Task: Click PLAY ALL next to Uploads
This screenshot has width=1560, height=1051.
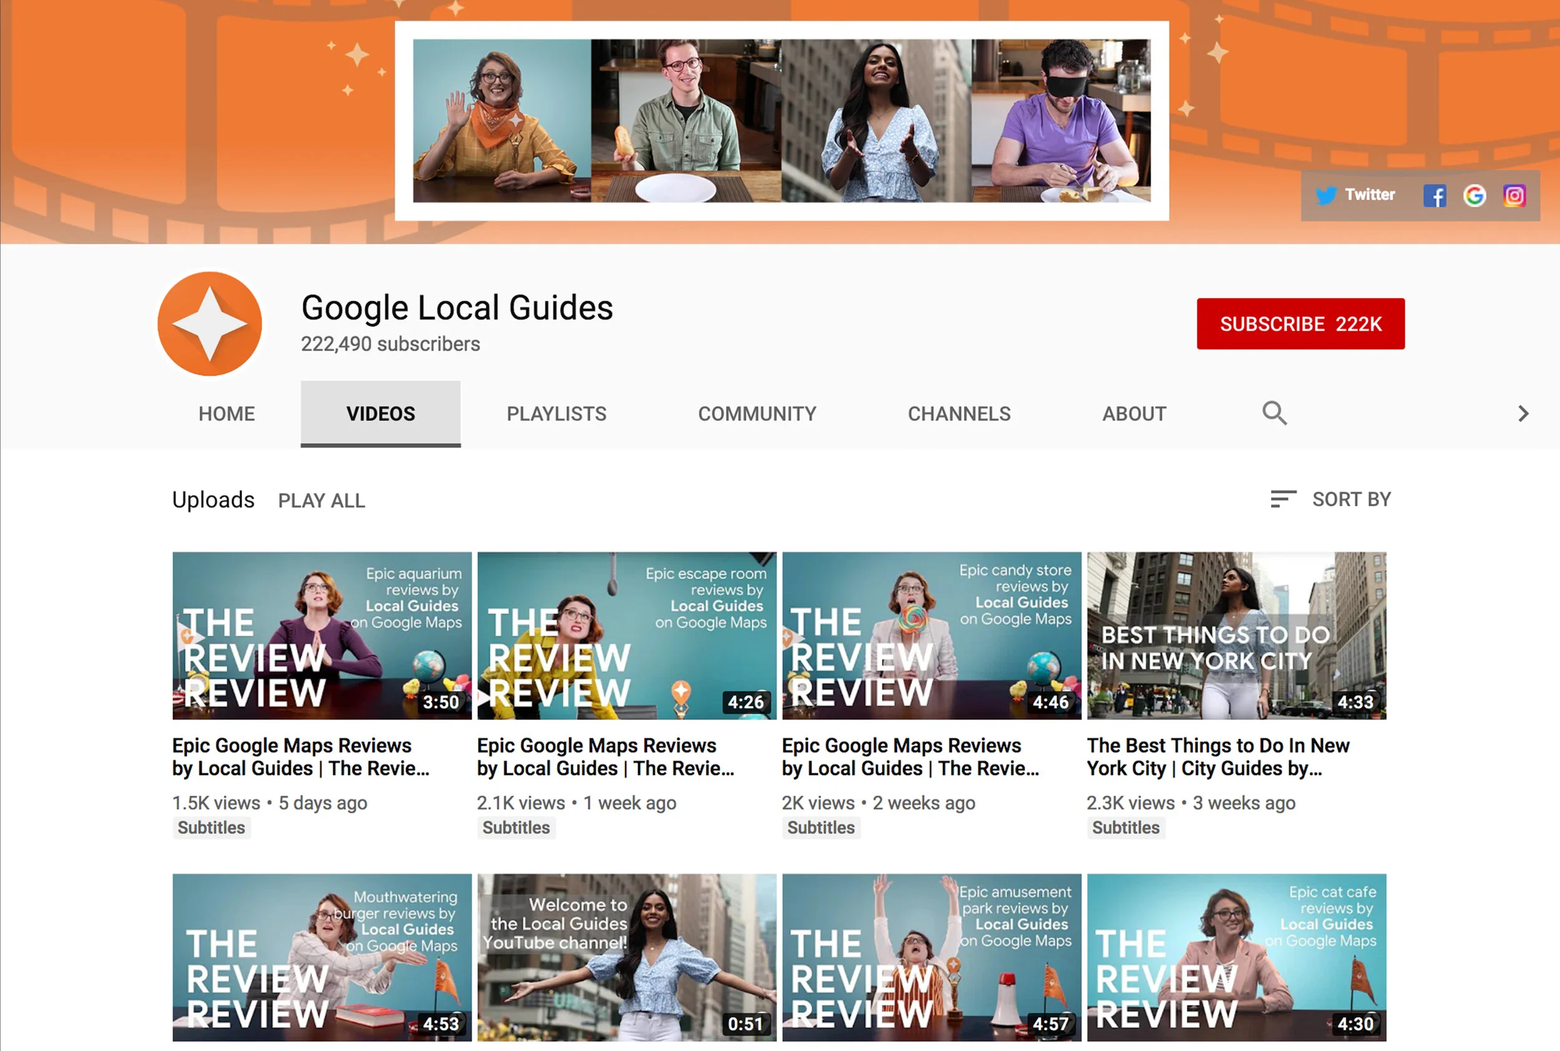Action: click(321, 501)
